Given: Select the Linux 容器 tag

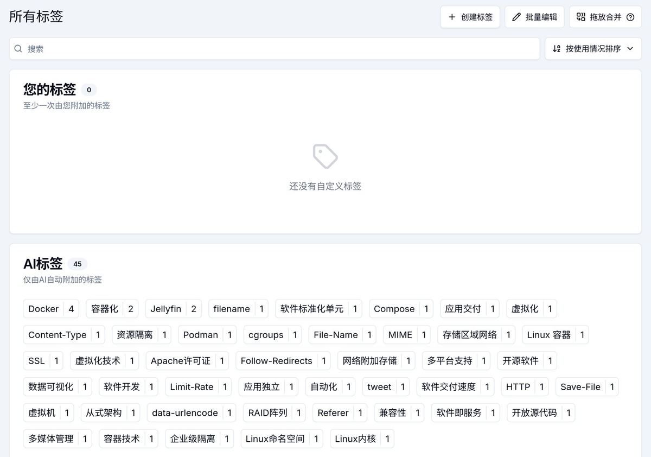Looking at the screenshot, I should point(556,335).
